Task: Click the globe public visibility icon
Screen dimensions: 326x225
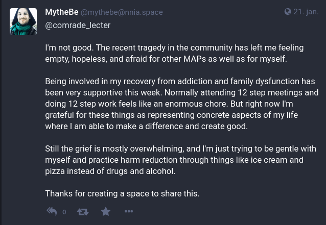Action: 288,12
